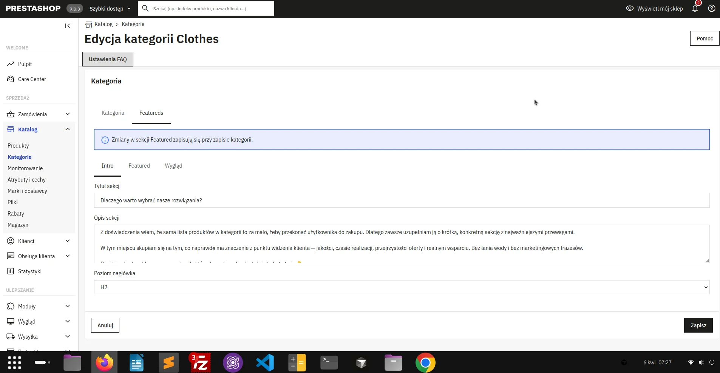
Task: Click the Klienci person icon
Action: click(11, 241)
